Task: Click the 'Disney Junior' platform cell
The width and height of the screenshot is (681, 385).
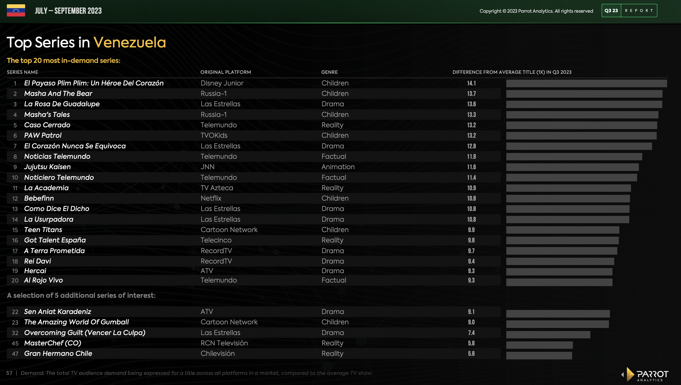Action: click(x=222, y=83)
